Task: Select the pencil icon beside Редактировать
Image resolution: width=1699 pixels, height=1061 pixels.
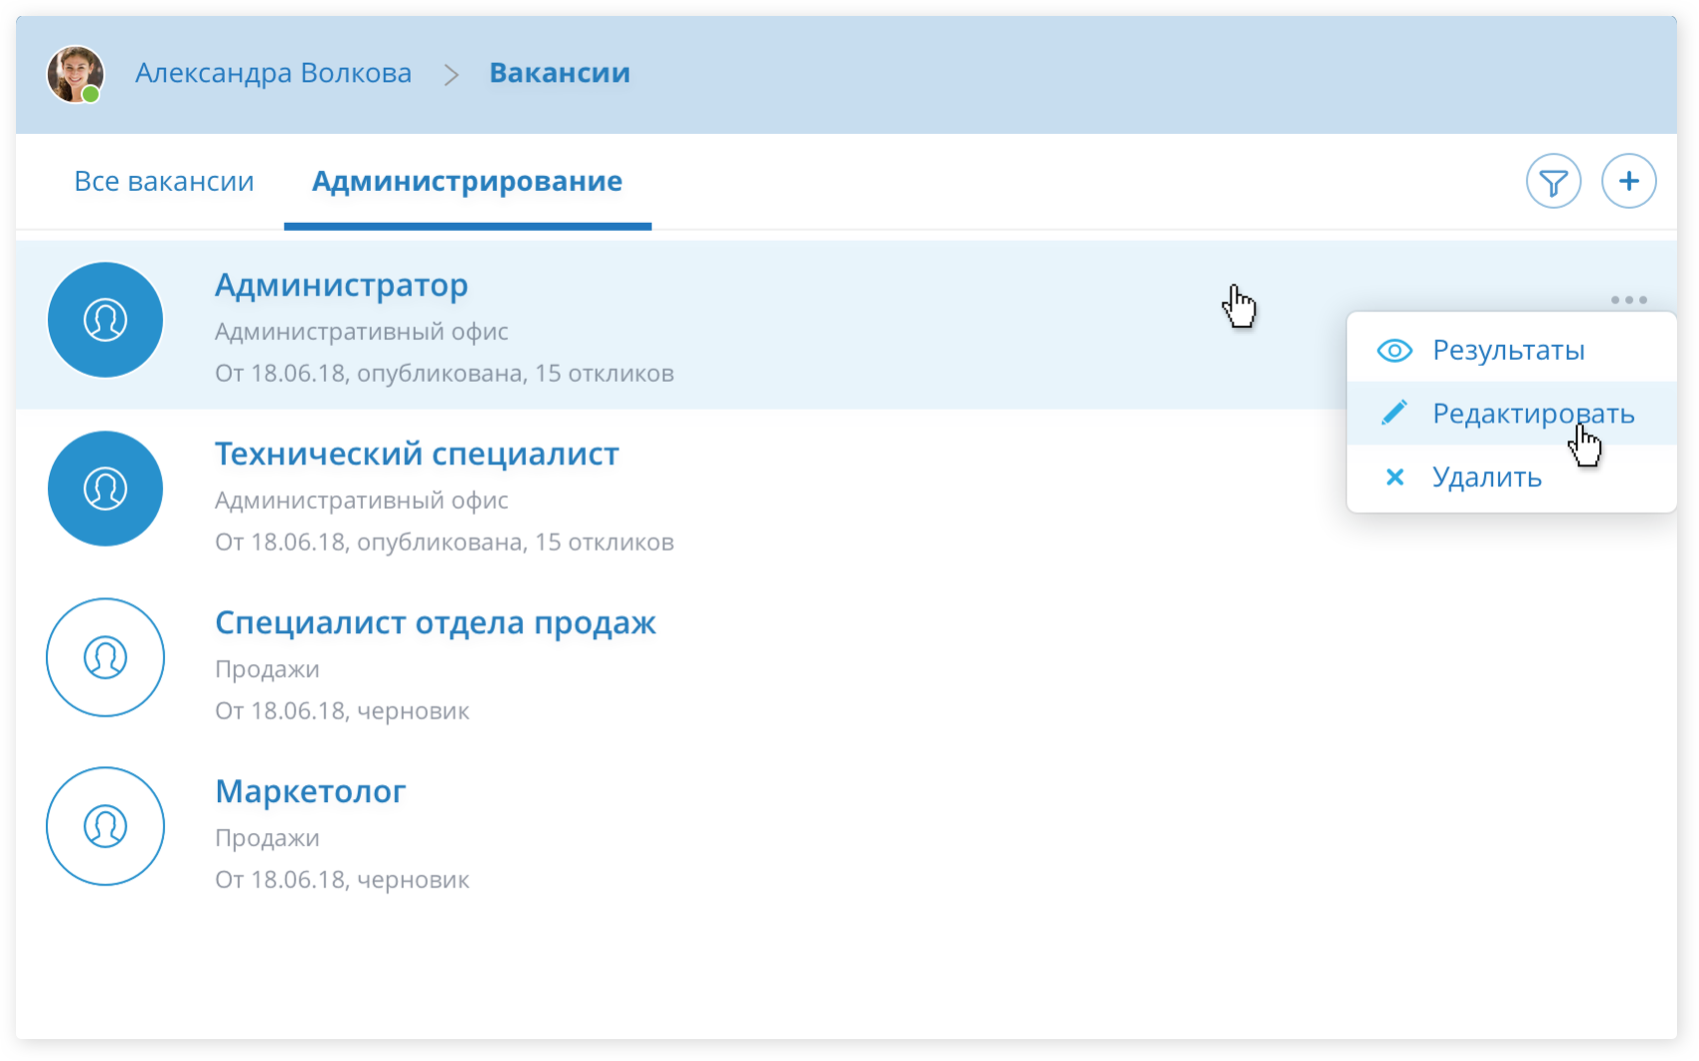Action: point(1394,414)
